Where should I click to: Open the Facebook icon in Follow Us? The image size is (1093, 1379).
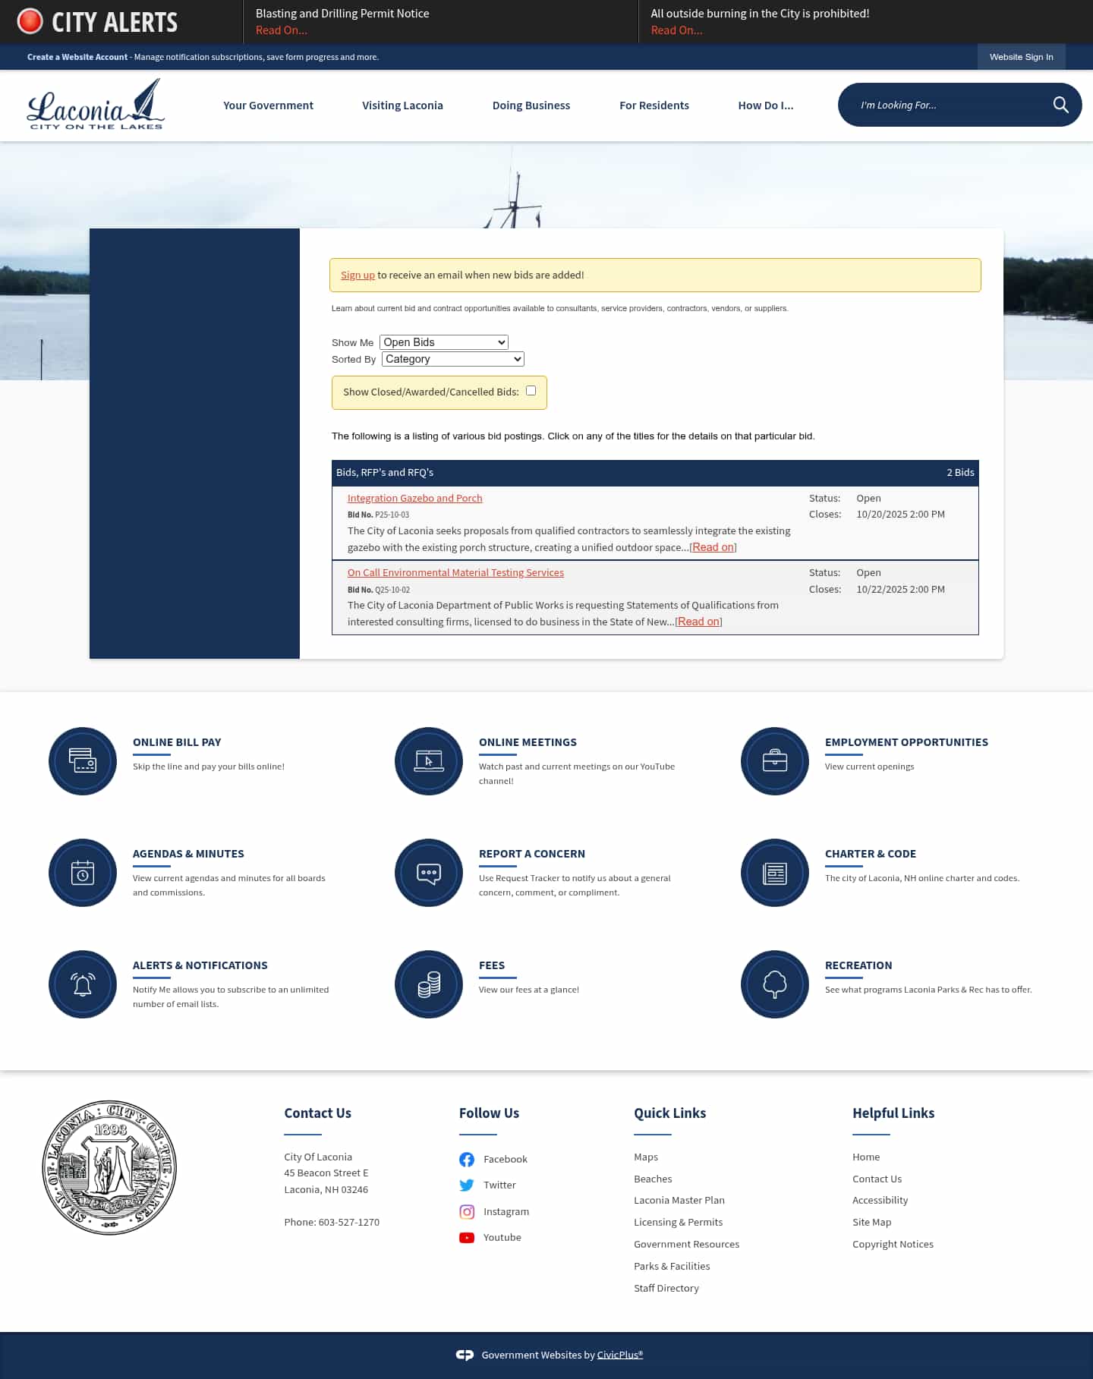tap(467, 1159)
